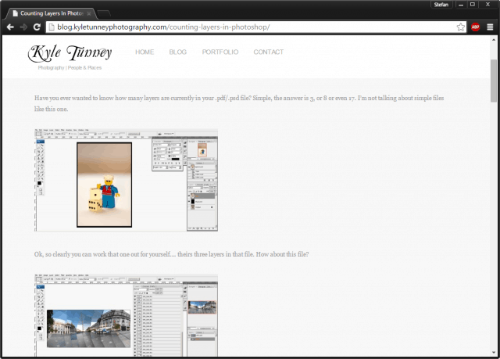Screen dimensions: 500x359
Task: Minimize the Chrome window
Action: (x=460, y=5)
